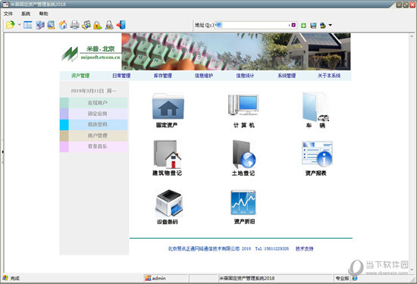The width and height of the screenshot is (417, 284).
Task: Switch to the 日常管理 navigation tab
Action: (x=121, y=76)
